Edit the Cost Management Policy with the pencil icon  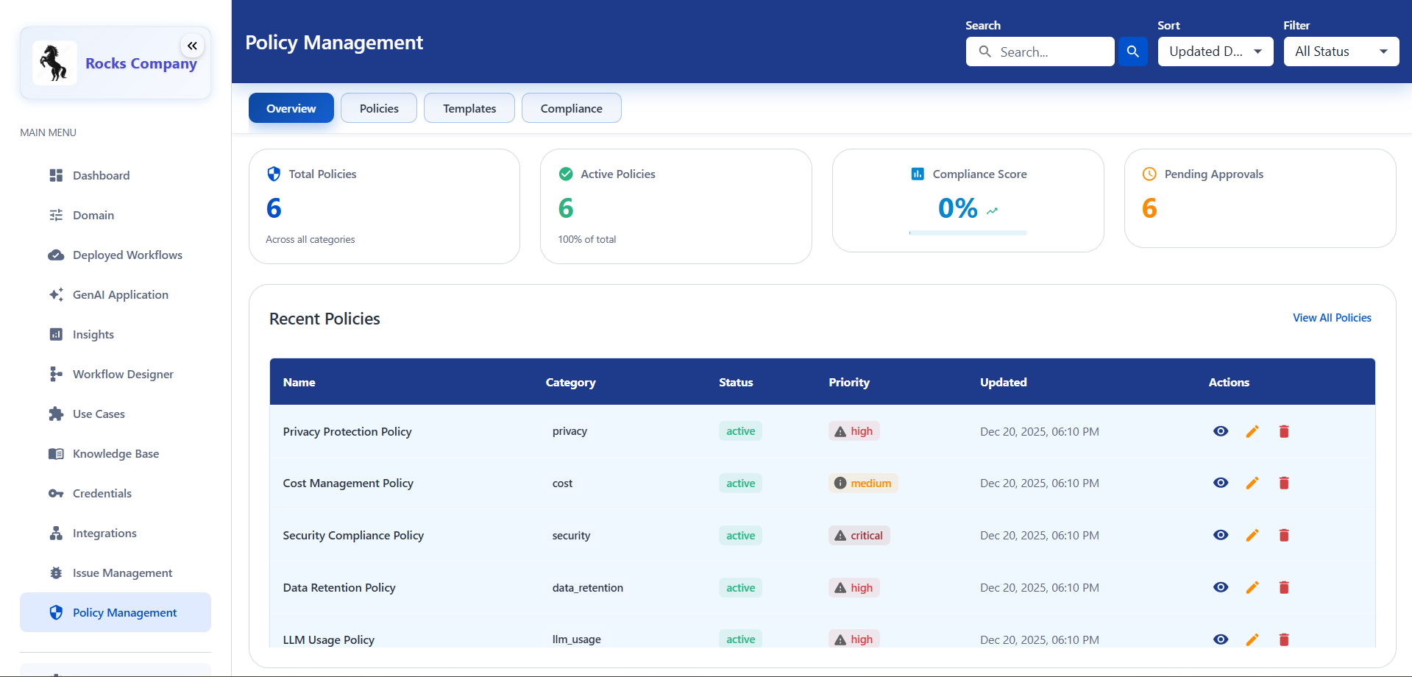(1252, 483)
